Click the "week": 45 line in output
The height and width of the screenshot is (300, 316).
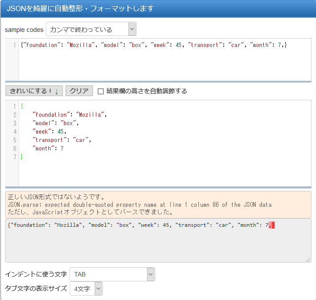click(x=49, y=131)
